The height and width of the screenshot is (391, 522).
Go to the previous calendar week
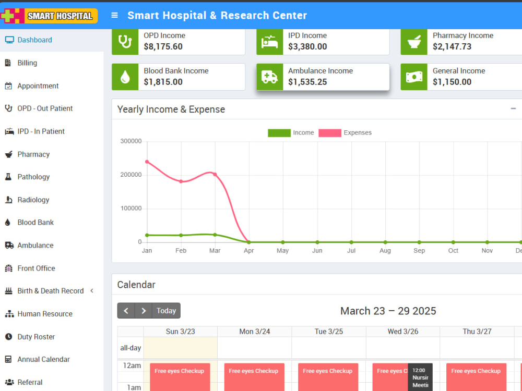click(x=126, y=311)
